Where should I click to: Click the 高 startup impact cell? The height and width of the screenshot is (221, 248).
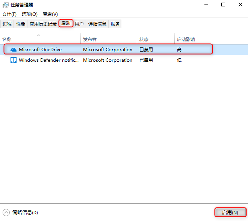click(x=179, y=50)
